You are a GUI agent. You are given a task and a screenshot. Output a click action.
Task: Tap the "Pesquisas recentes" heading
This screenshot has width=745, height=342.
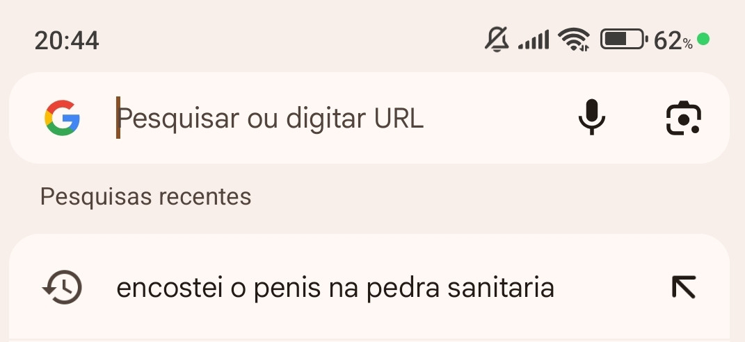pos(145,196)
